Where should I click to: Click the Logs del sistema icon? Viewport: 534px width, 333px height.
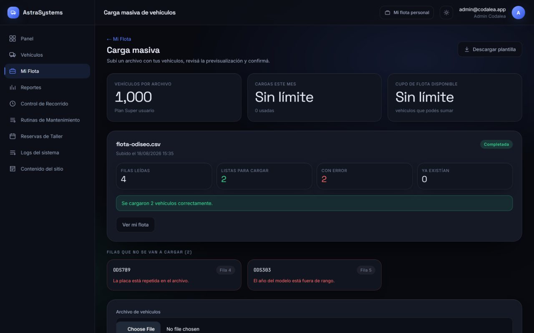13,152
